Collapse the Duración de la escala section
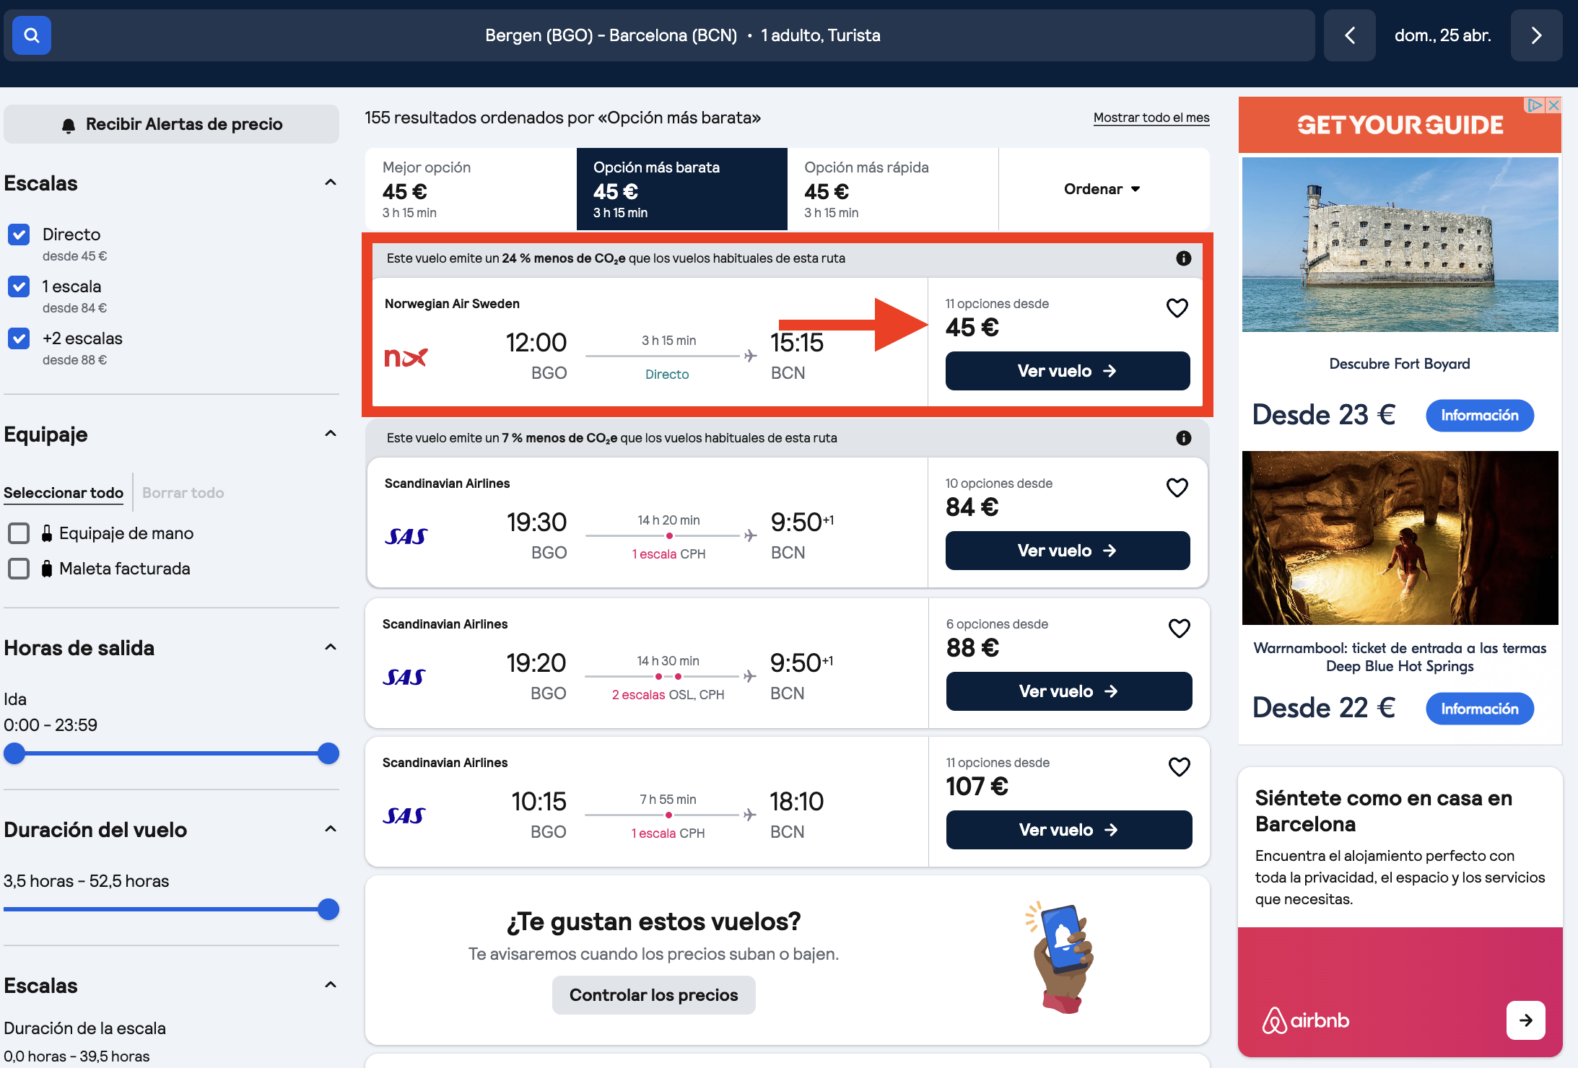The width and height of the screenshot is (1578, 1068). point(331,985)
